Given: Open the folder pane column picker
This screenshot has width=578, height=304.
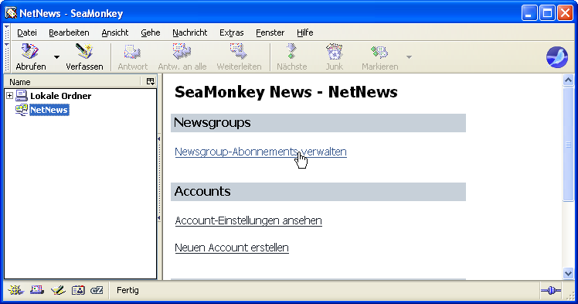Looking at the screenshot, I should 151,81.
